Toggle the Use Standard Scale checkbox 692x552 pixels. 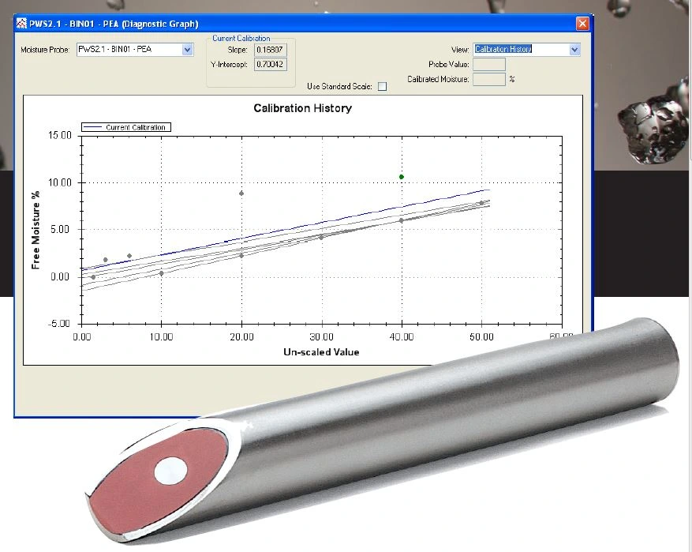click(x=383, y=86)
